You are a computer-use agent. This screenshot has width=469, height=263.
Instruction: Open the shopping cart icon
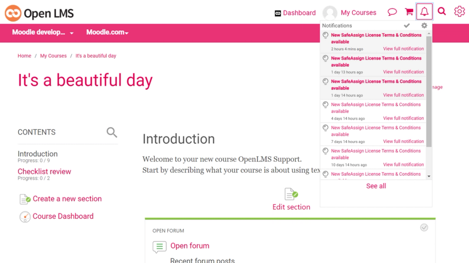[x=409, y=11]
